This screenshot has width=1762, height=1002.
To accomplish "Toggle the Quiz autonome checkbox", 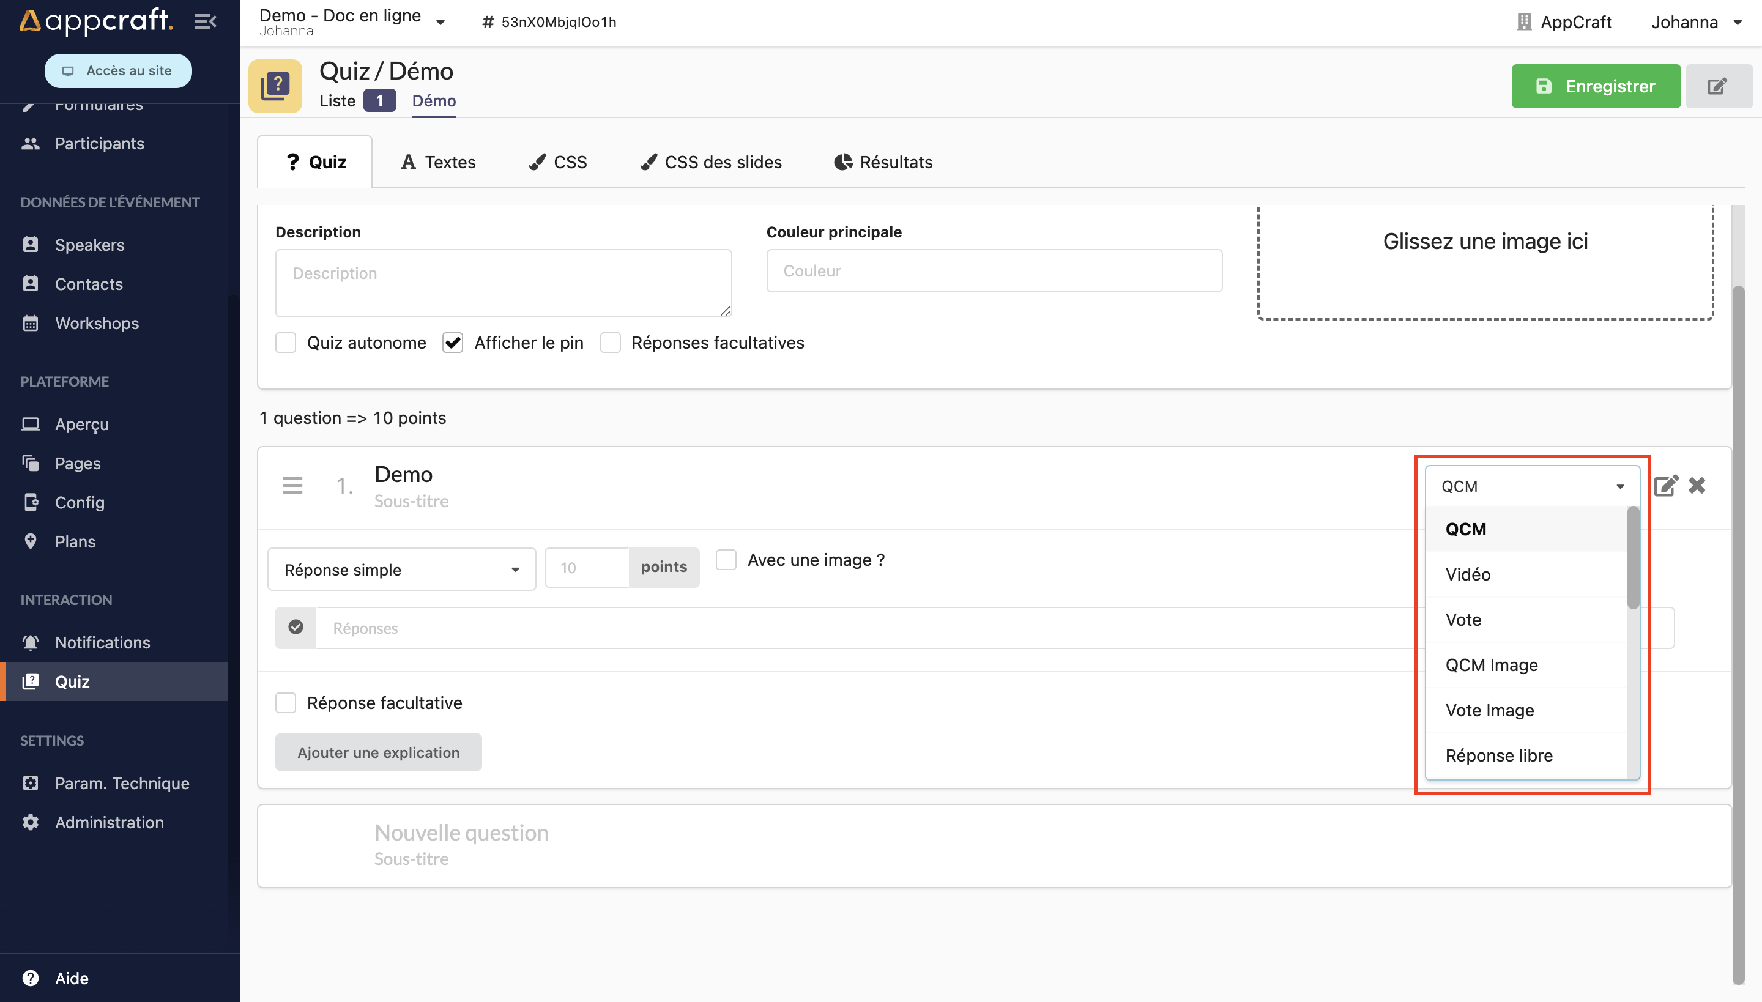I will click(287, 343).
